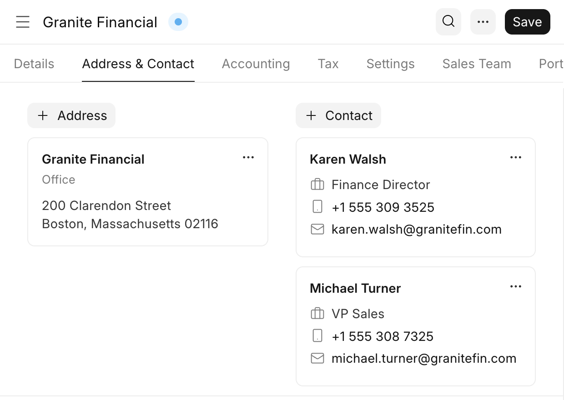
Task: Click envelope icon beside michael.turner email
Action: tap(317, 358)
